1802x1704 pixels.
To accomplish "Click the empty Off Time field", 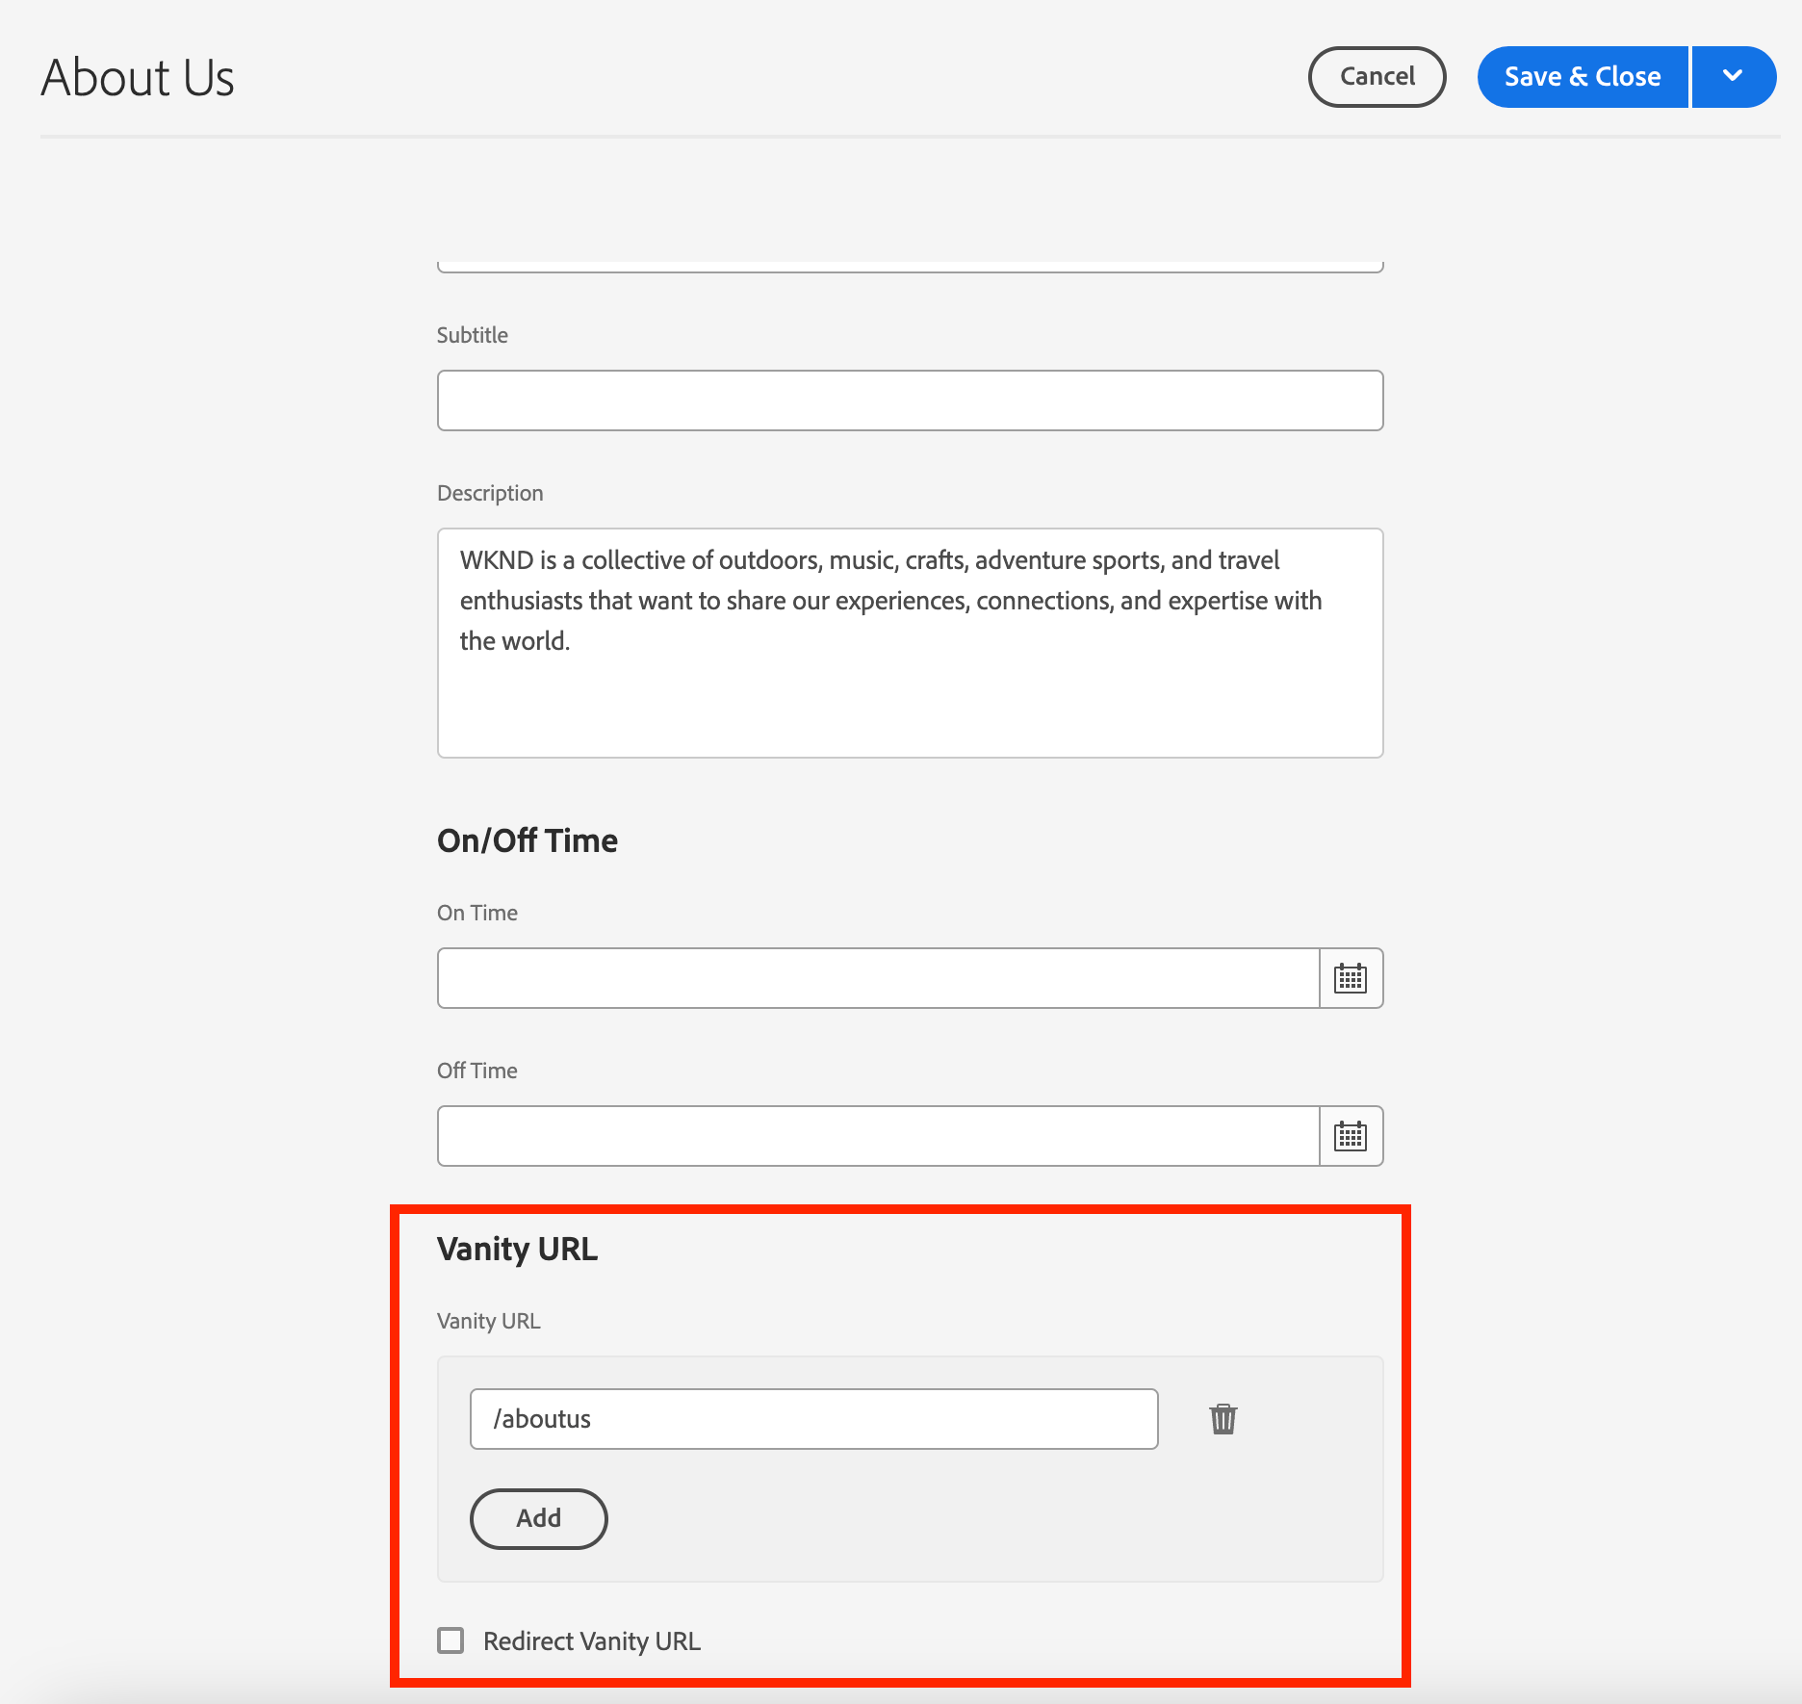I will point(878,1135).
